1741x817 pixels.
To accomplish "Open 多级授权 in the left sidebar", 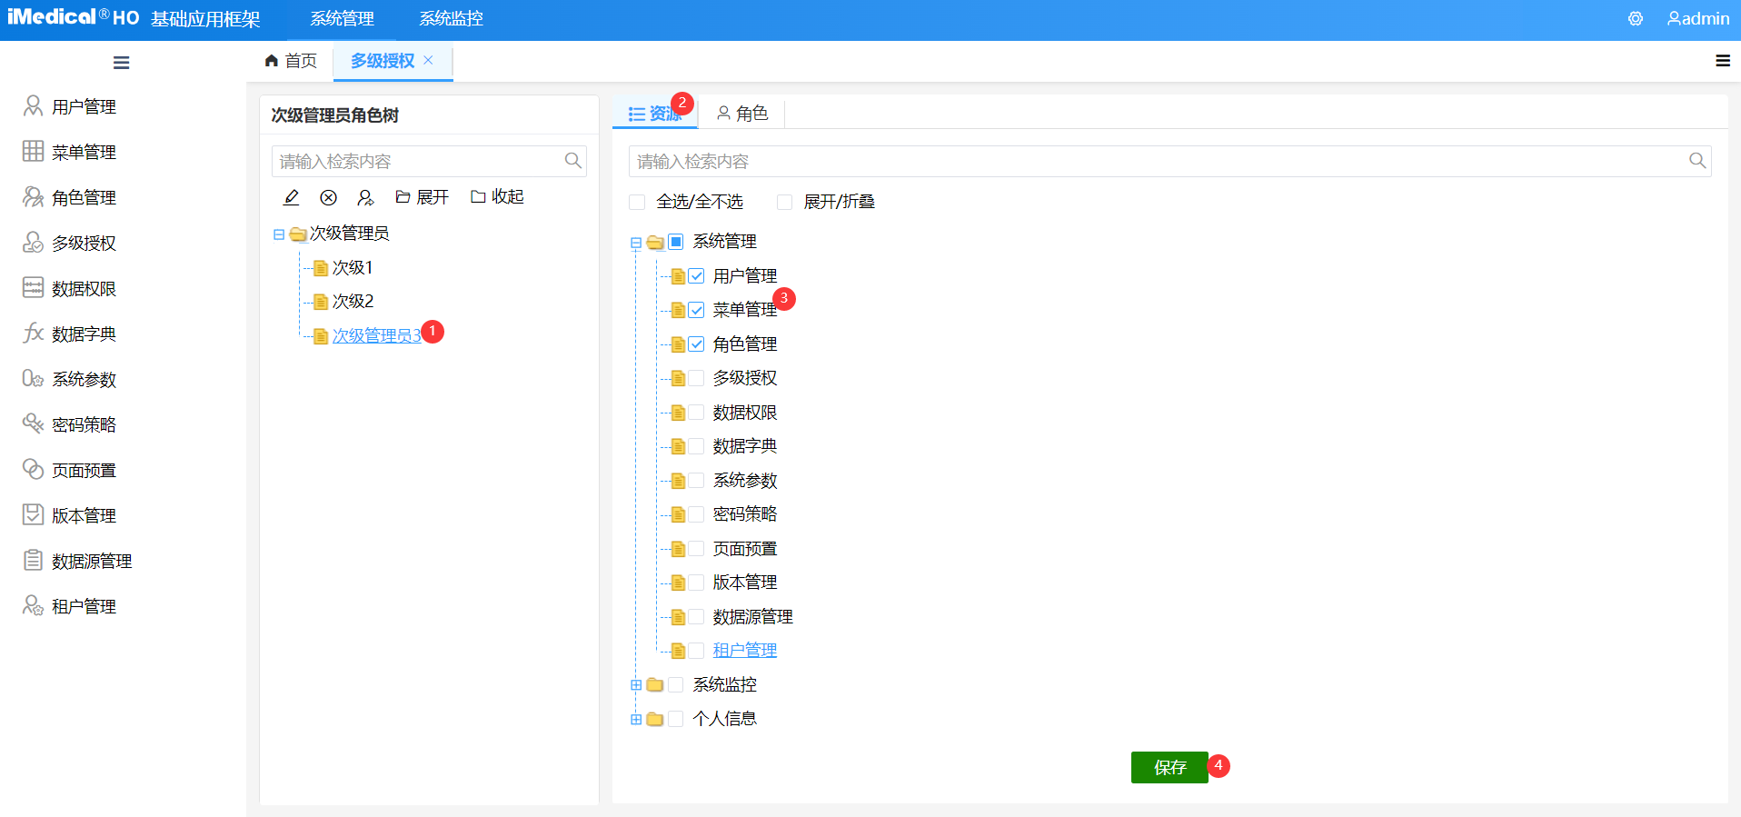I will coord(84,244).
